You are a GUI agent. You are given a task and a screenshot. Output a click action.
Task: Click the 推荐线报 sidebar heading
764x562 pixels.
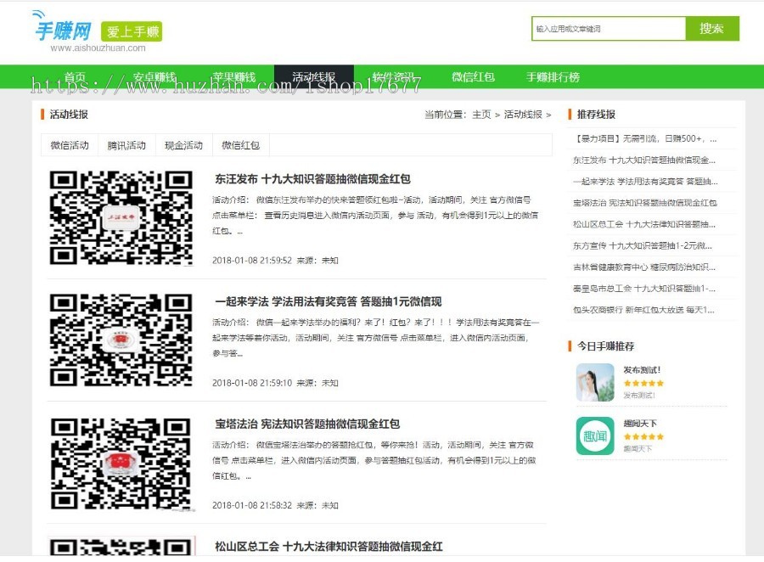pos(596,115)
